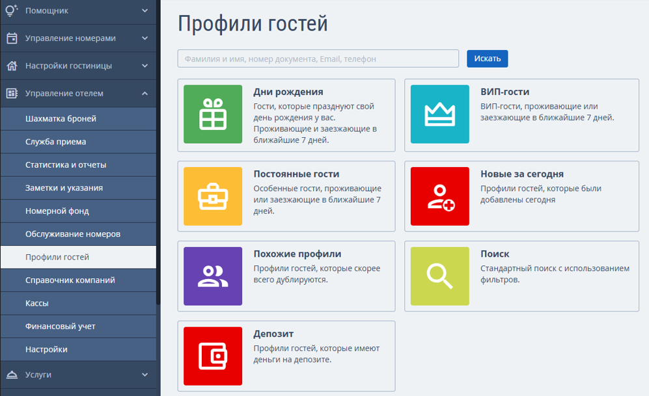Expand the Услуги section chevron
649x396 pixels.
point(145,375)
